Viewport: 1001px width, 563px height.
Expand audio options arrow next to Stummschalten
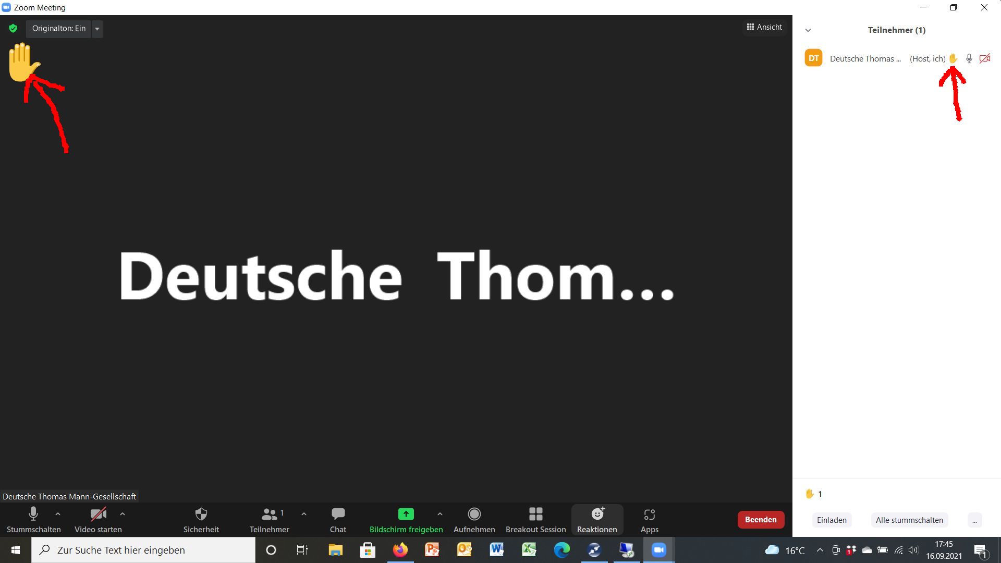coord(58,514)
